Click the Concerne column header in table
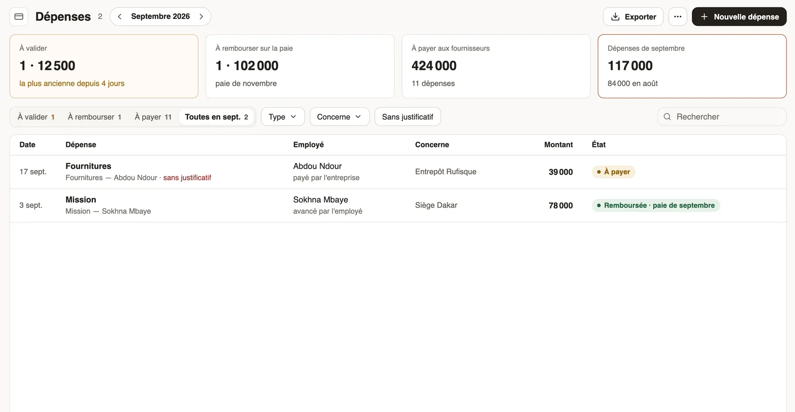Screen dimensions: 795x412 click(x=432, y=144)
